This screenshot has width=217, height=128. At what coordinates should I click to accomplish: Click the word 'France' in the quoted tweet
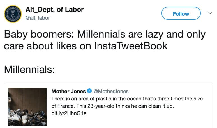[x=65, y=106]
